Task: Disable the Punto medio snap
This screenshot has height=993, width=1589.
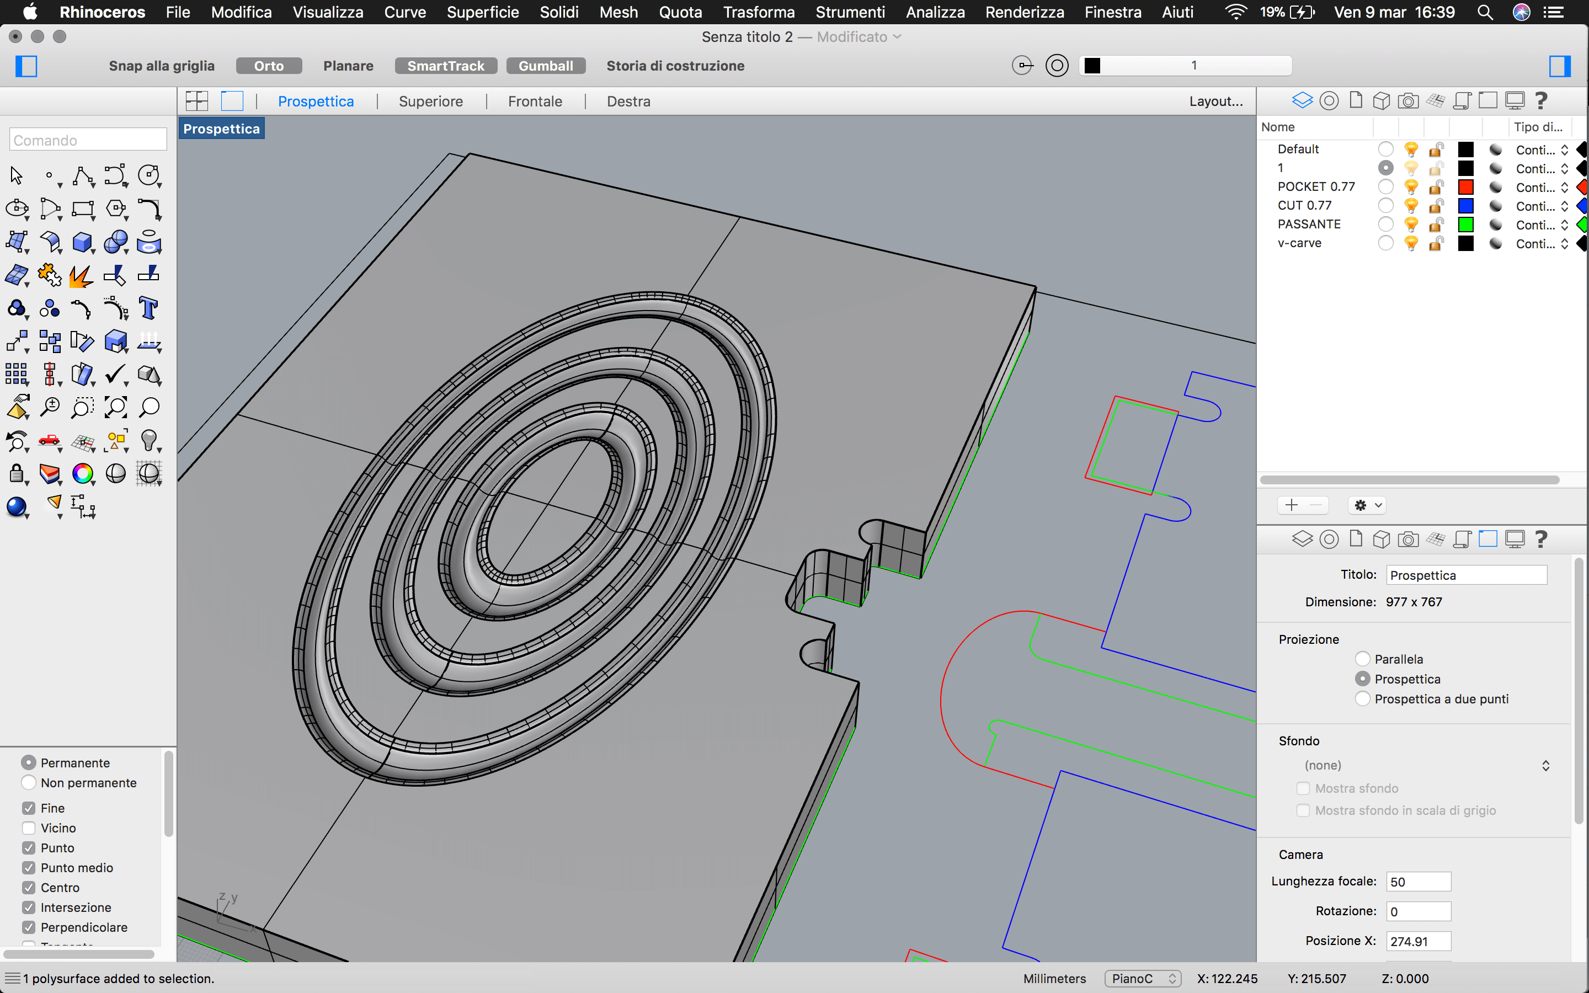Action: (29, 868)
